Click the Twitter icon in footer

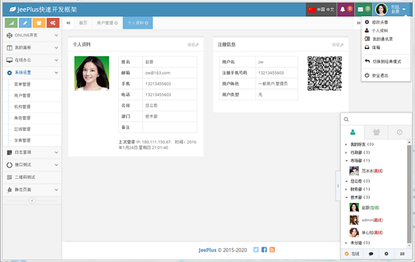tap(256, 250)
